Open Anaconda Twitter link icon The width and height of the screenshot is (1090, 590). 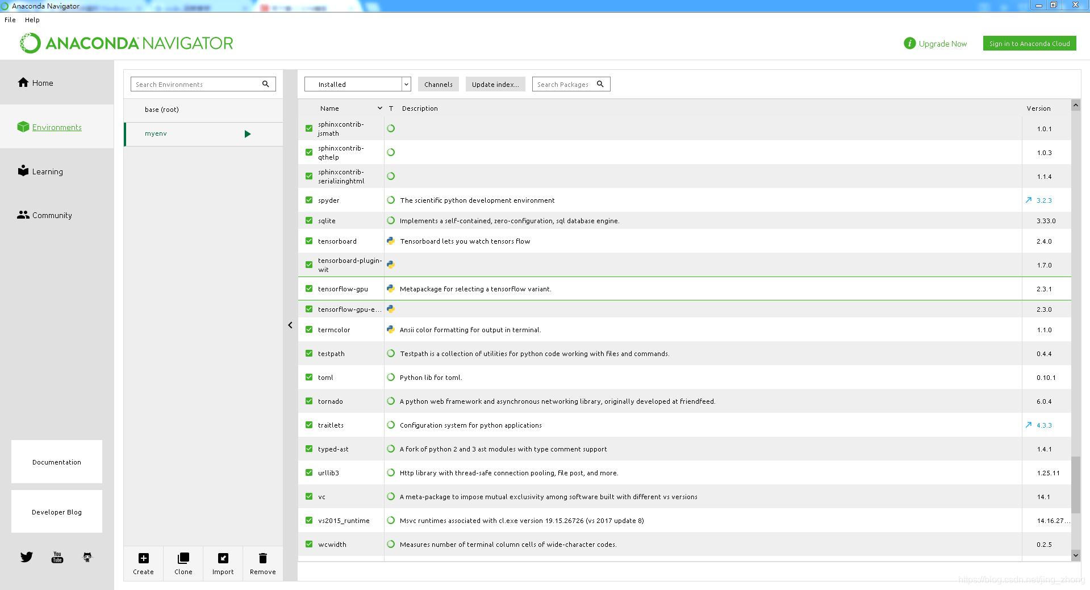(27, 557)
